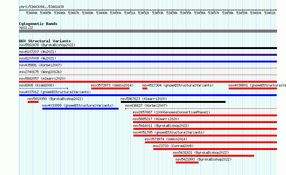
Task: Click the chrX:53443094..53461439 coordinate label
Action: 41,7
